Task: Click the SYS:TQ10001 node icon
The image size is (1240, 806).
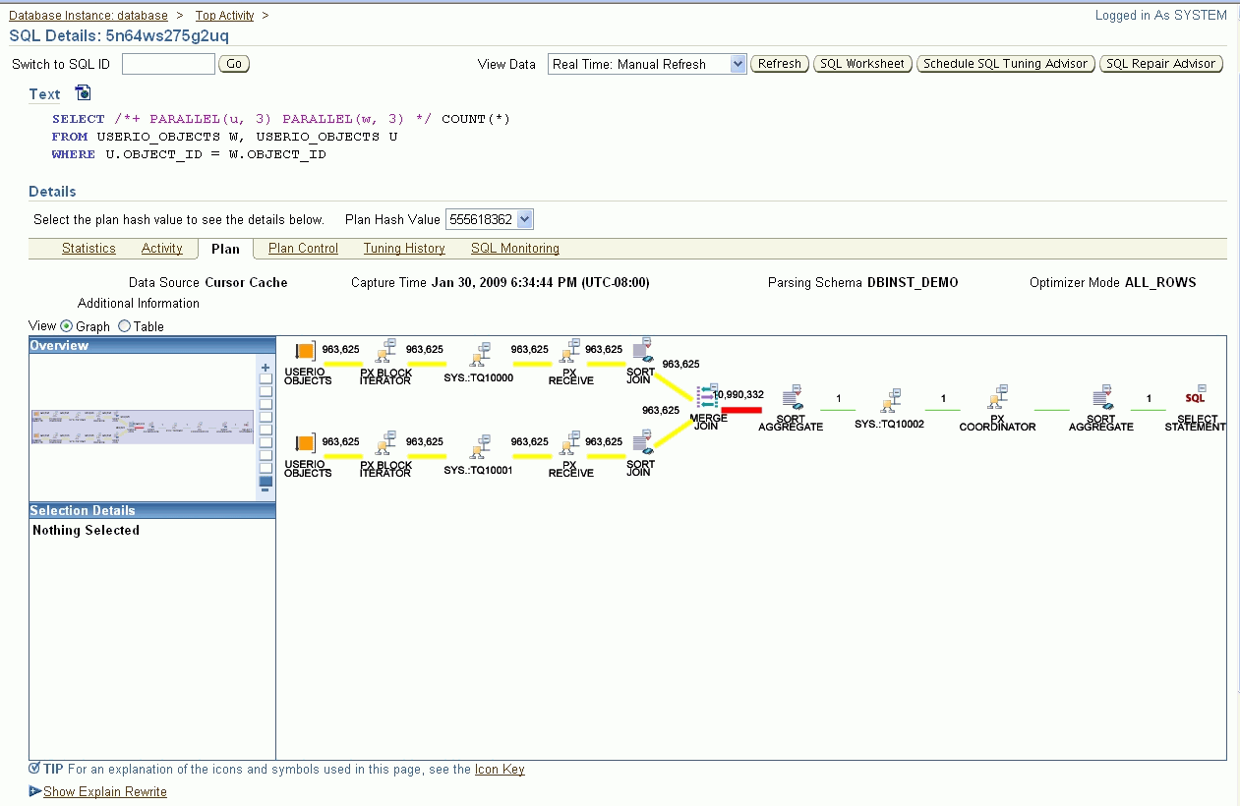Action: tap(481, 445)
